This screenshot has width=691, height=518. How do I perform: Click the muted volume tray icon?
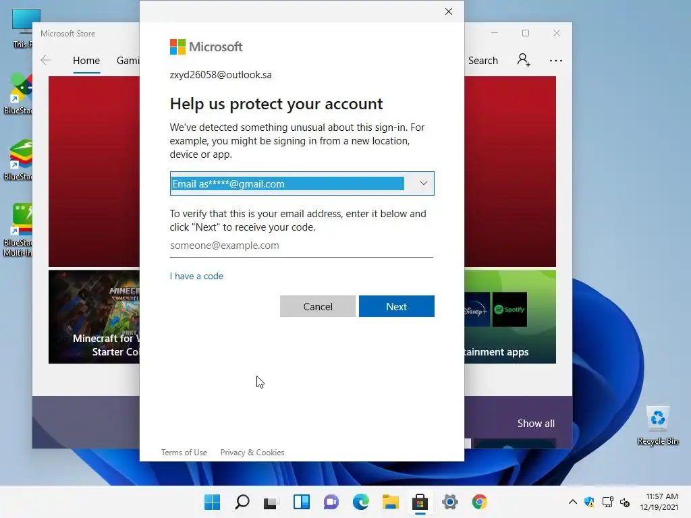click(625, 502)
